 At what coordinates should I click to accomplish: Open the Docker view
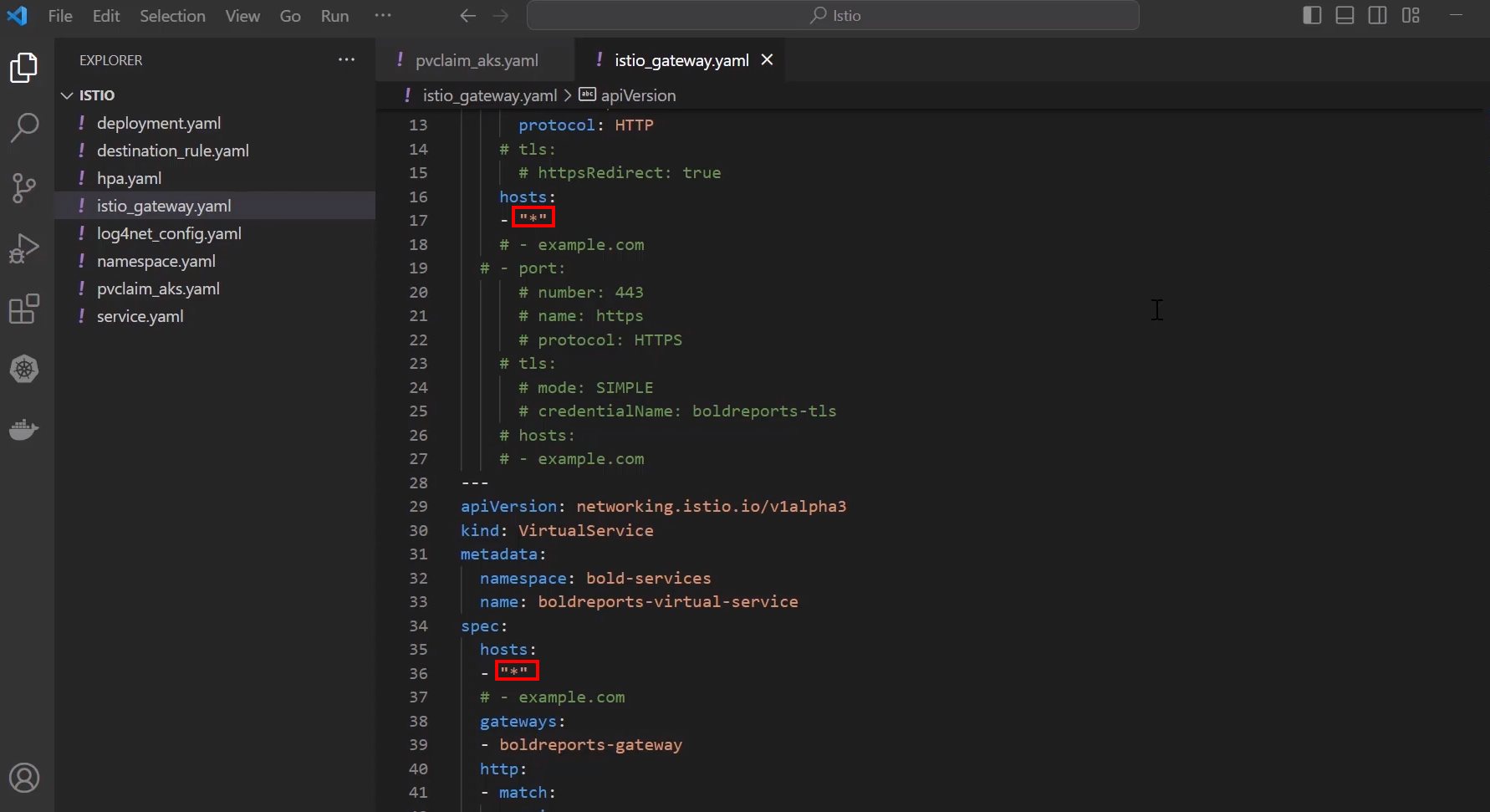(x=24, y=429)
